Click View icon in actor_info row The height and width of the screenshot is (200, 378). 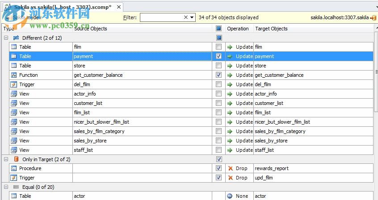click(x=14, y=94)
